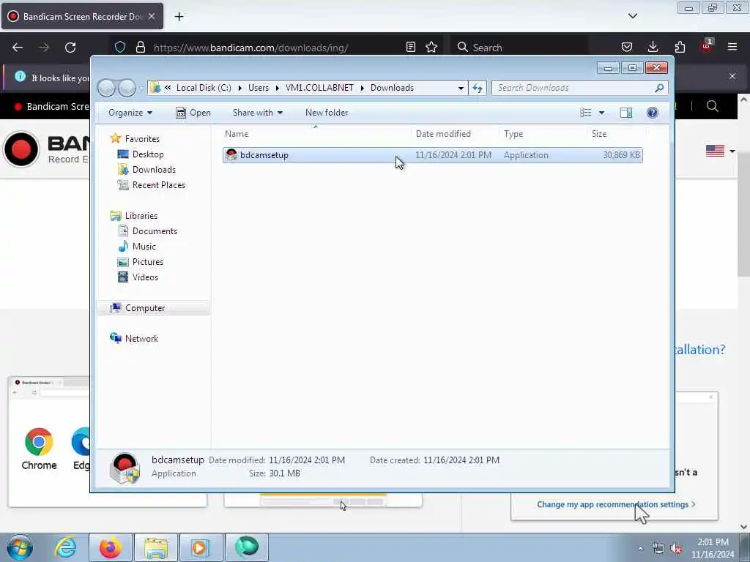Launch Internet Explorer from taskbar
Image resolution: width=750 pixels, height=562 pixels.
click(65, 547)
